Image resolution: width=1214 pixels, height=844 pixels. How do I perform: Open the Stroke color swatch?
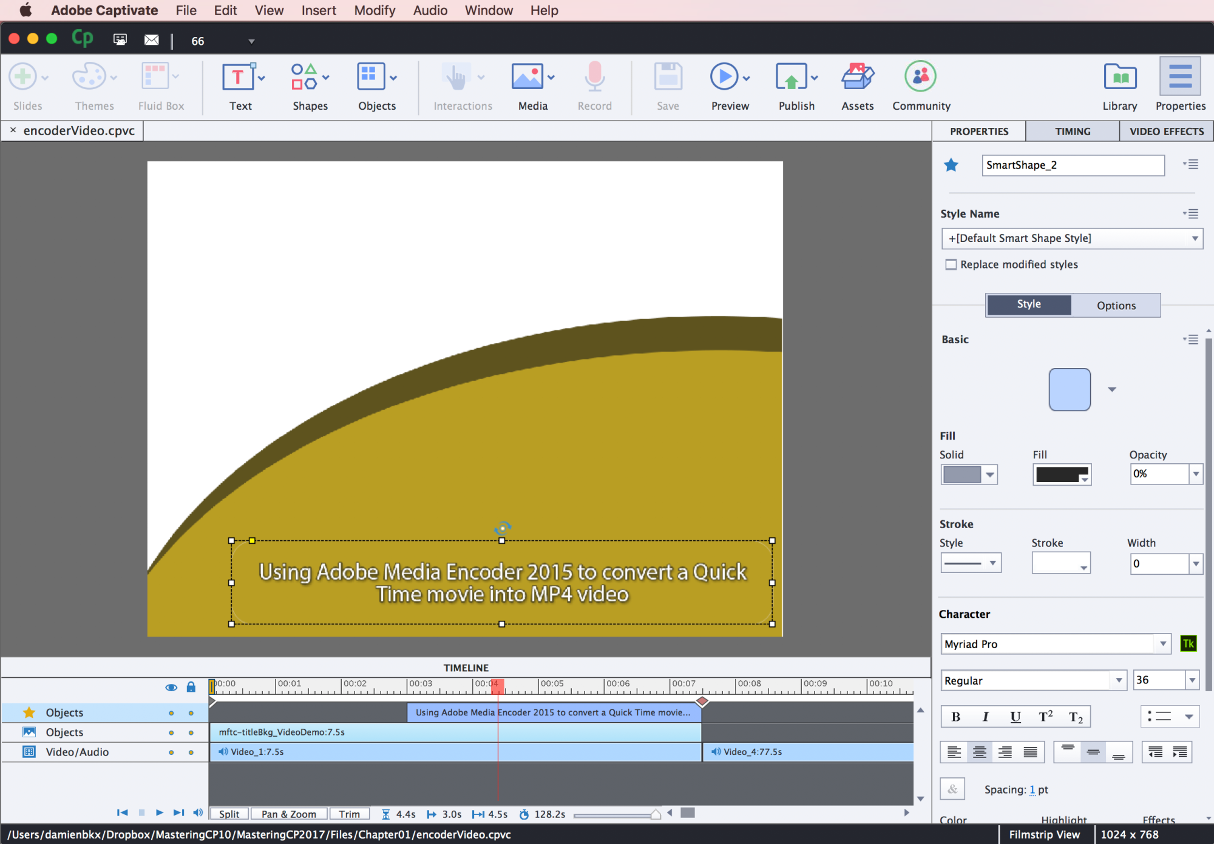1060,563
